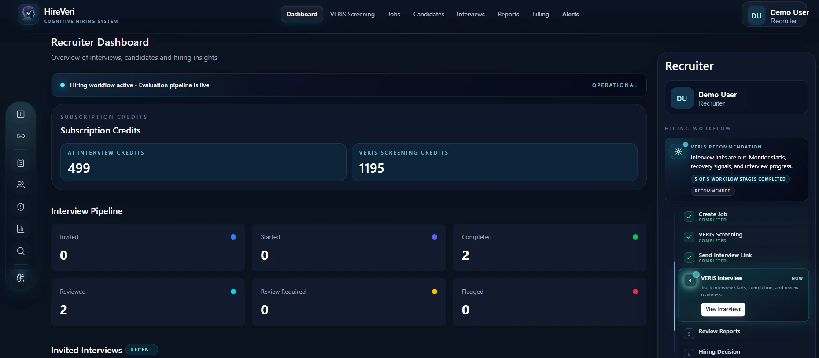The height and width of the screenshot is (358, 819).
Task: Click step 4 VERIS Interview number badge
Action: pos(690,280)
